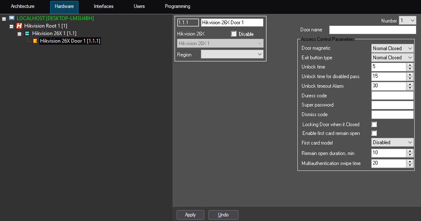Increase Unlock time for disabled pass.
421x221 pixels.
point(410,74)
